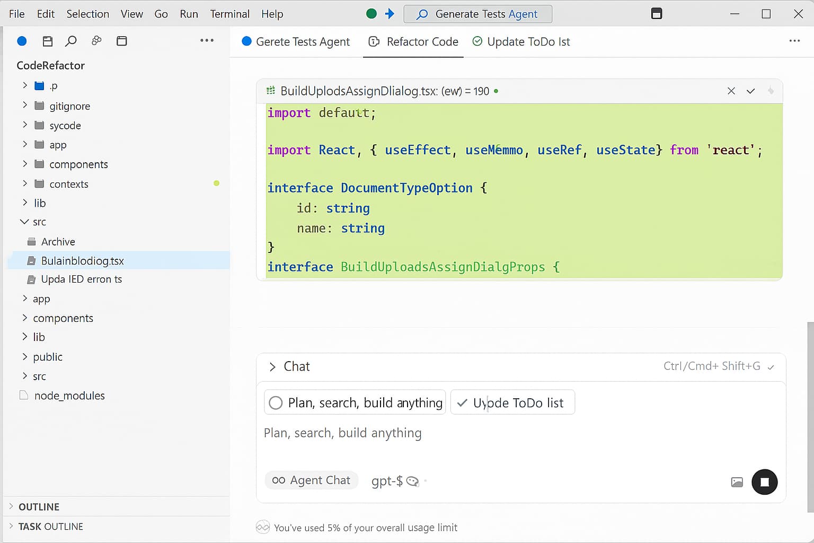Screen dimensions: 814x543
Task: Open Bulainblodiog.tsx file in tree
Action: click(119, 260)
